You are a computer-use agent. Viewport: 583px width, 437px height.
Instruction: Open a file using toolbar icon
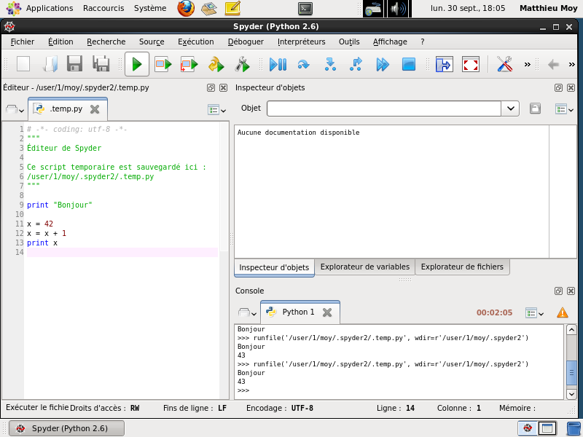(x=50, y=64)
